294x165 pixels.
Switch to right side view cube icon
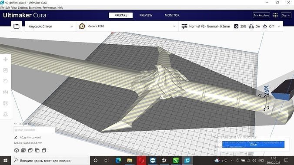pyautogui.click(x=44, y=150)
